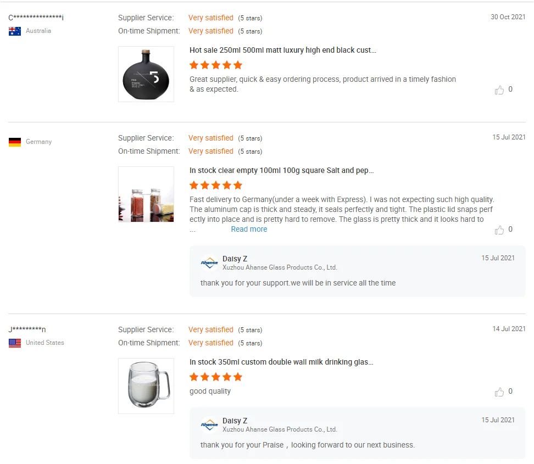Open the double wall milk glass thumbnail
Image resolution: width=534 pixels, height=464 pixels.
pyautogui.click(x=146, y=386)
